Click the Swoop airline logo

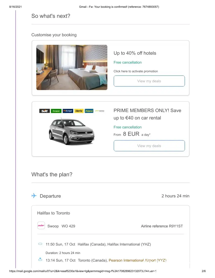(x=41, y=225)
